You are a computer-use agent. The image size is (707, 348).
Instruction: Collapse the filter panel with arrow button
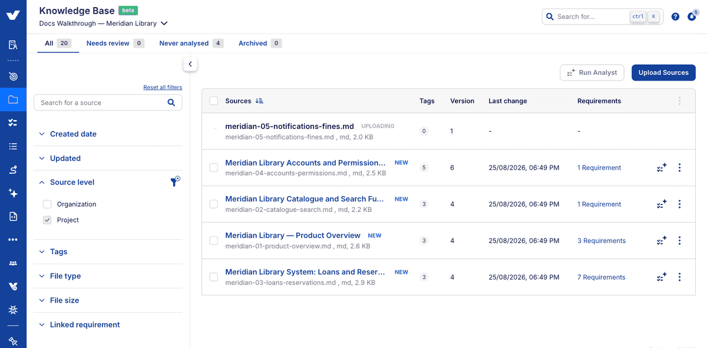190,64
